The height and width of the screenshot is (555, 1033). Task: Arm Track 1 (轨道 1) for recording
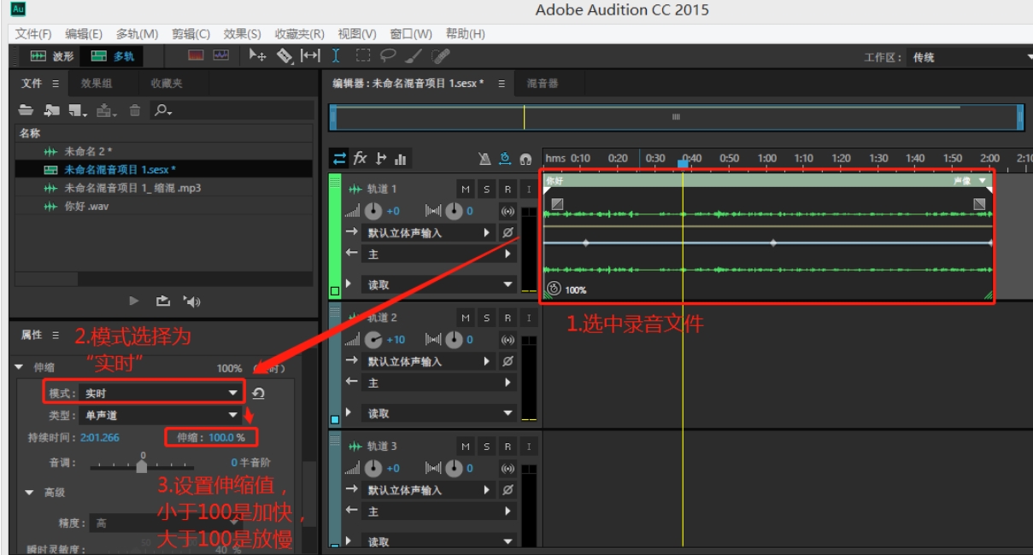[508, 189]
